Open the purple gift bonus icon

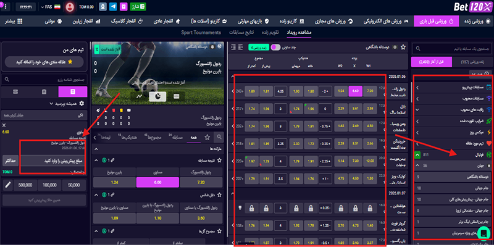pyautogui.click(x=124, y=7)
